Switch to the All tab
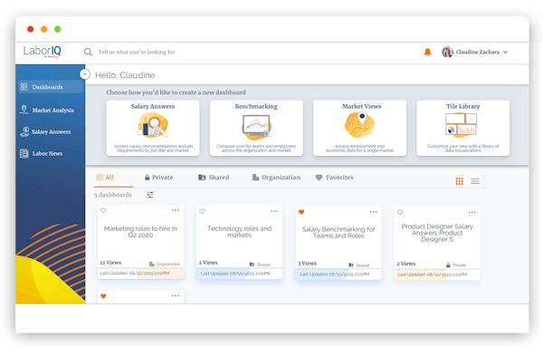 point(105,178)
